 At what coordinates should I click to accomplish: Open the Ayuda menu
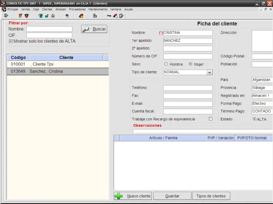point(128,10)
